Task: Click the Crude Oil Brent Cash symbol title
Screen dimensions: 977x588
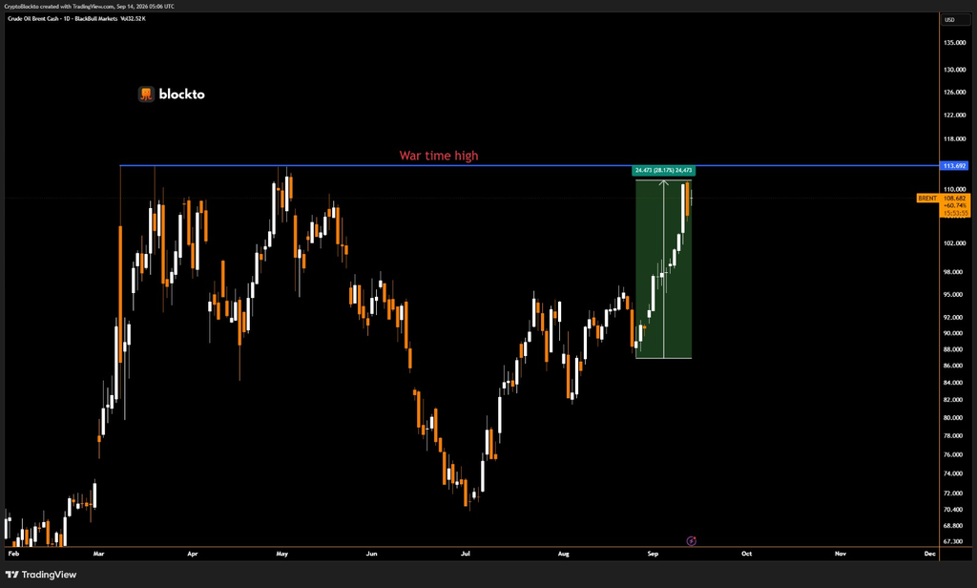Action: (x=33, y=19)
